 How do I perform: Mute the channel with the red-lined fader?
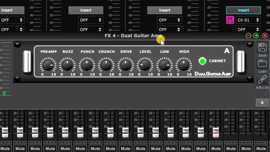pyautogui.click(x=216, y=149)
